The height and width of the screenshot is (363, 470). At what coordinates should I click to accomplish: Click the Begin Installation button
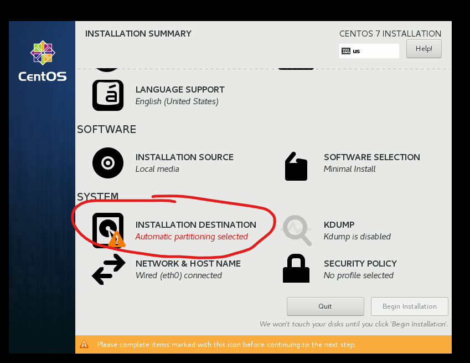click(410, 306)
